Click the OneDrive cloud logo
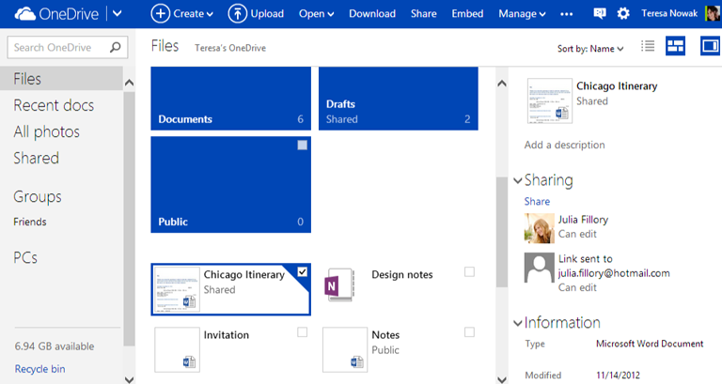Viewport: 722px width, 384px height. [24, 14]
